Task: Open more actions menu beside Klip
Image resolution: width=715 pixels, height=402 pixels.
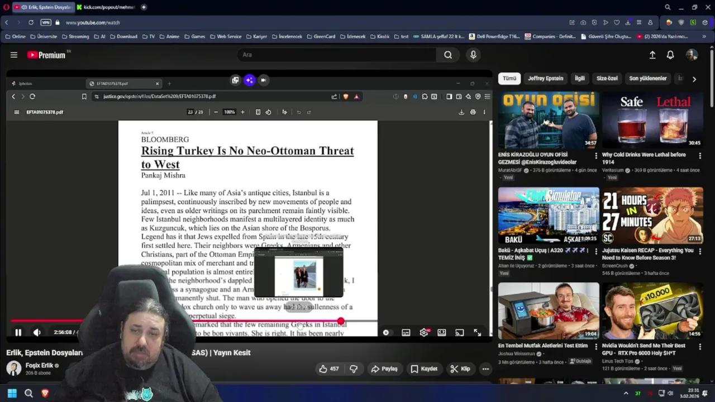Action: tap(485, 369)
